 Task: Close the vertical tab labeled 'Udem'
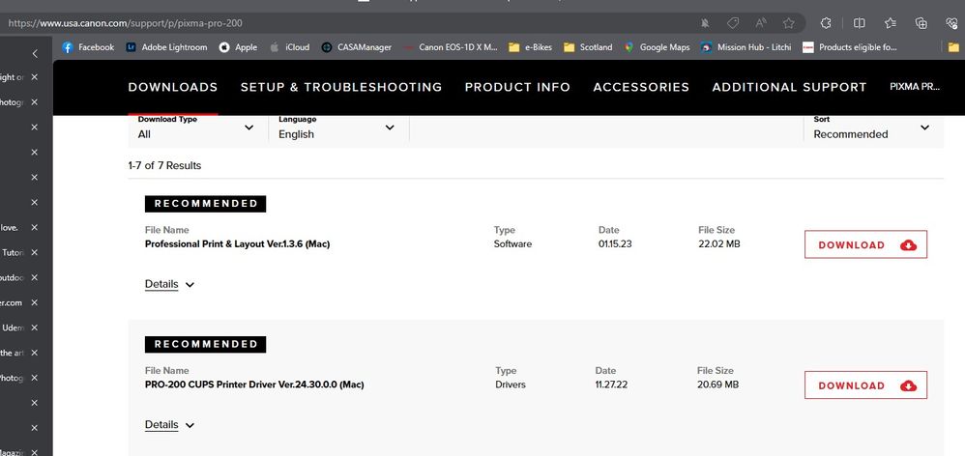click(x=35, y=328)
